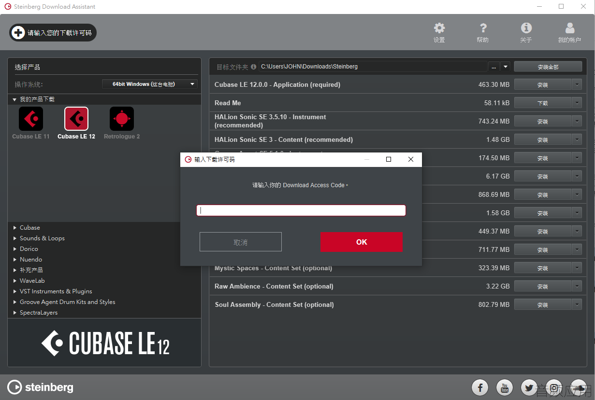The height and width of the screenshot is (400, 595).
Task: Click OK in the access code dialog
Action: coord(362,242)
